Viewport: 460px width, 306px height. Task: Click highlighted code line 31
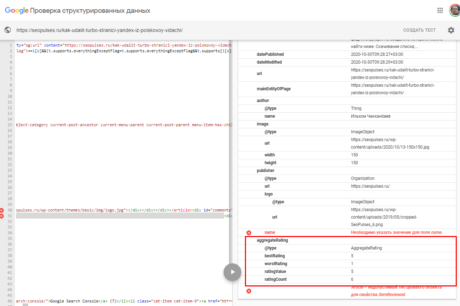point(121,216)
